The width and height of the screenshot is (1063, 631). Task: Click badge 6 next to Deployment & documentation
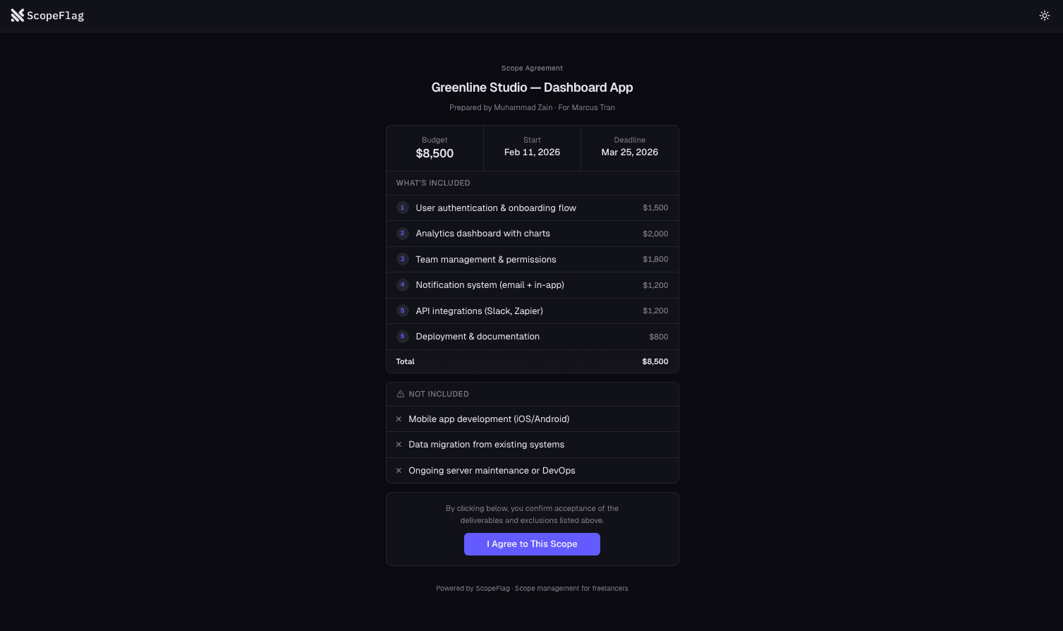[x=402, y=336]
